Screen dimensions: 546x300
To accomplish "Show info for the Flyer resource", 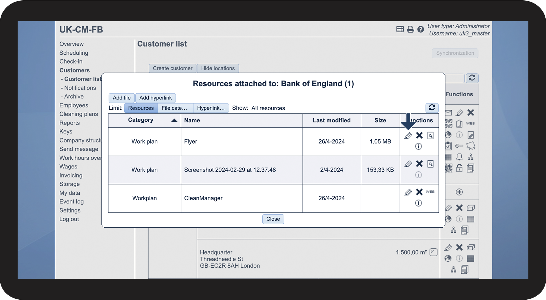I will click(418, 146).
